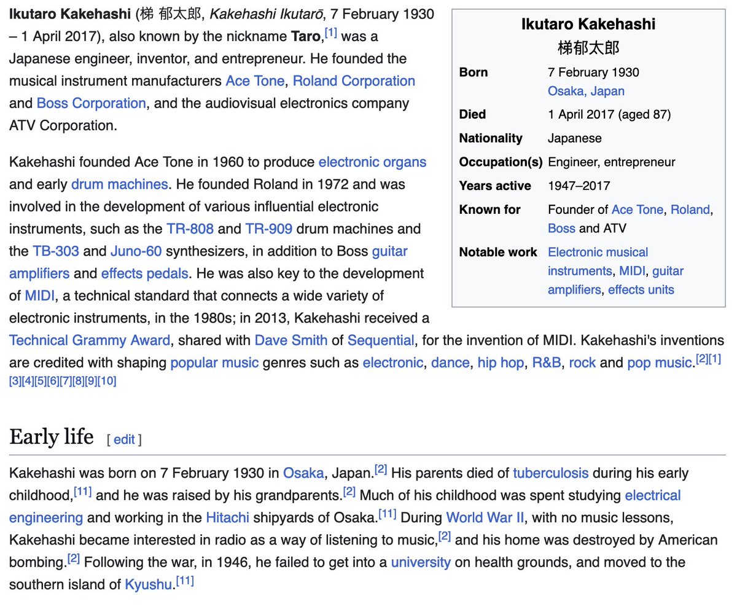The image size is (737, 609).
Task: Click citation [11] after Hitachi shipyards sentence
Action: (x=388, y=513)
